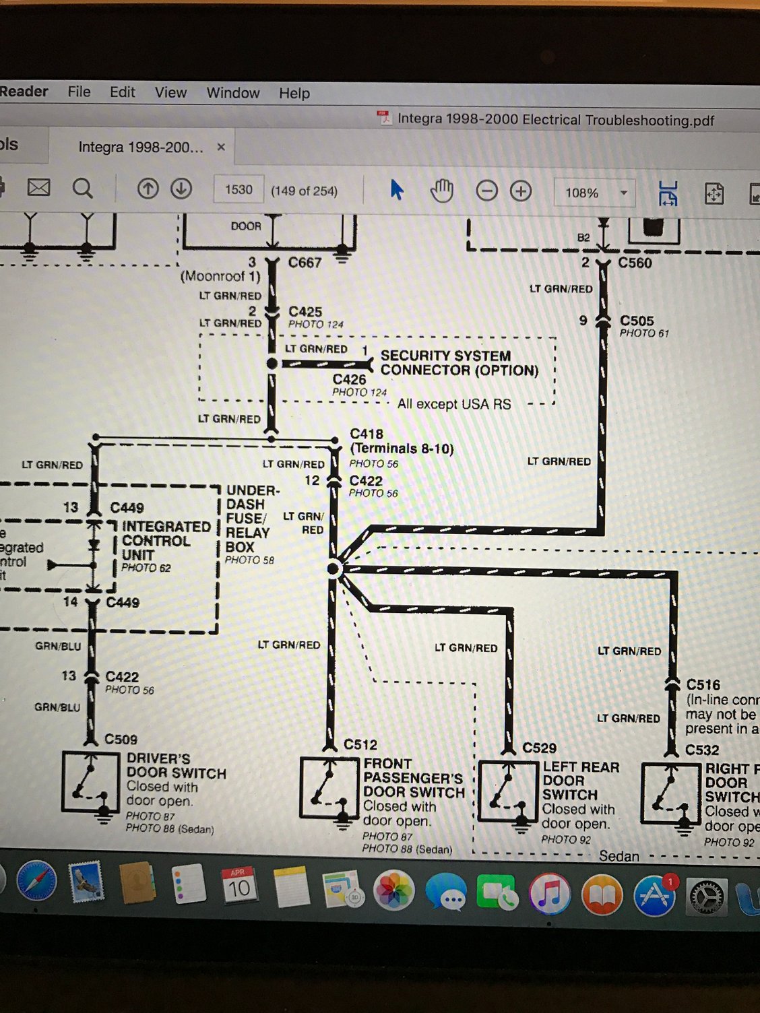Click the page number field showing 1530
Image resolution: width=760 pixels, height=1013 pixels.
[239, 190]
